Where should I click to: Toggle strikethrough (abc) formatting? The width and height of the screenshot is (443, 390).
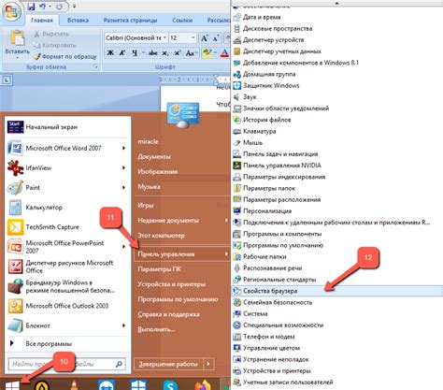153,52
